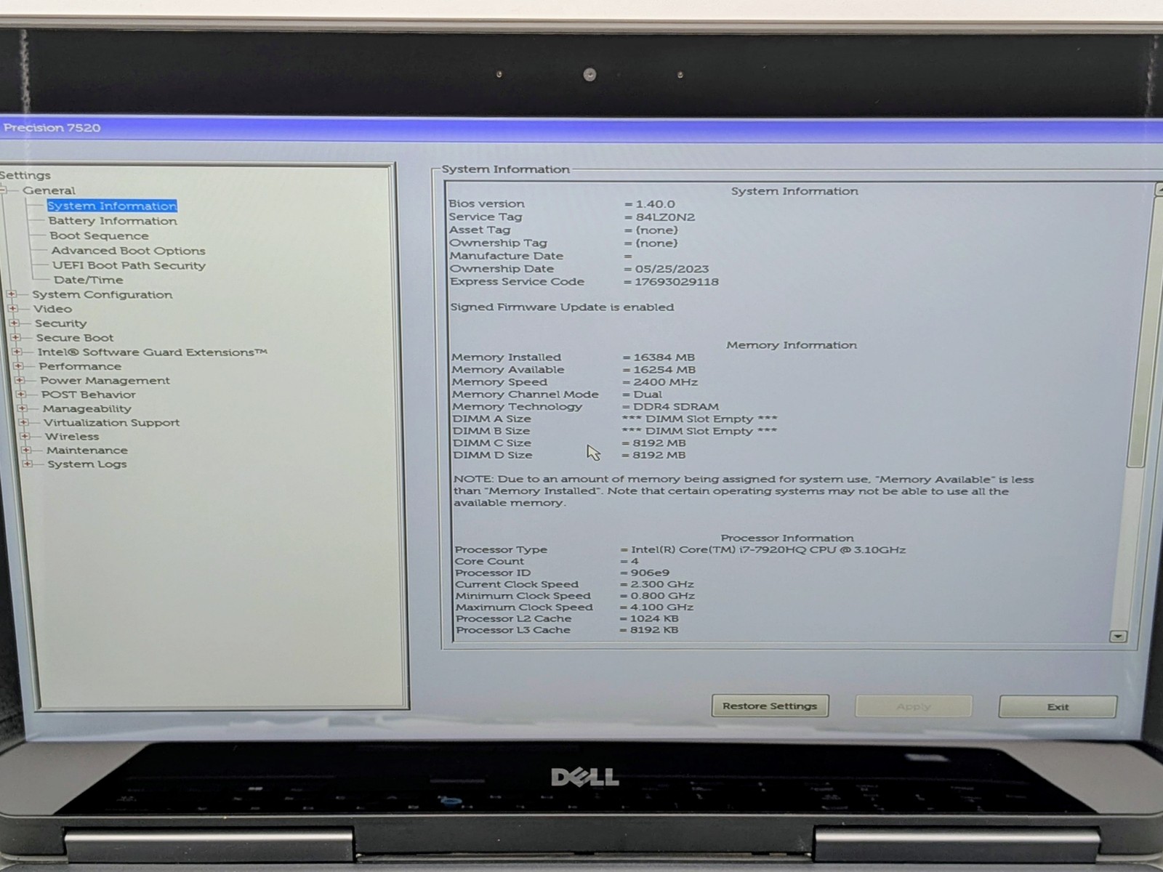1163x872 pixels.
Task: Click DIMM A Size empty slot text
Action: (x=699, y=419)
